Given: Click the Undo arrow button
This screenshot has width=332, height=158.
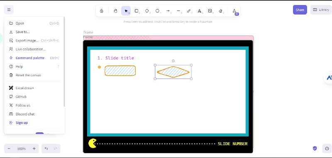Looking at the screenshot, I should click(x=46, y=149).
